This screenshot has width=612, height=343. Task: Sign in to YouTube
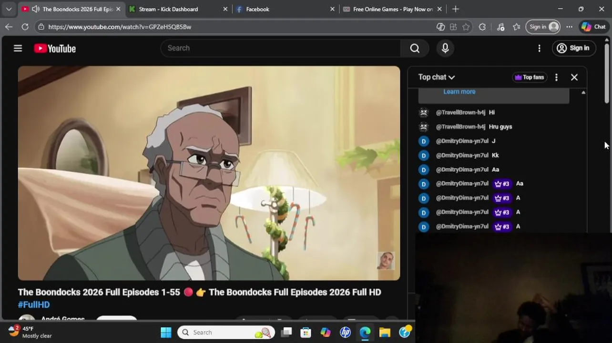573,48
